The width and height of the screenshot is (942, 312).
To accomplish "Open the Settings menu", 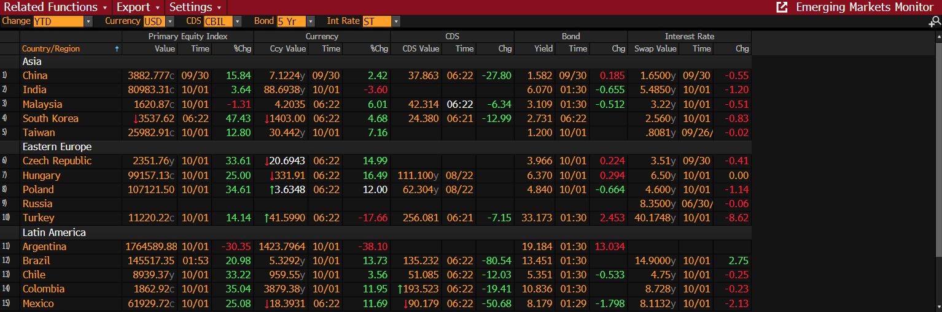I will point(195,7).
